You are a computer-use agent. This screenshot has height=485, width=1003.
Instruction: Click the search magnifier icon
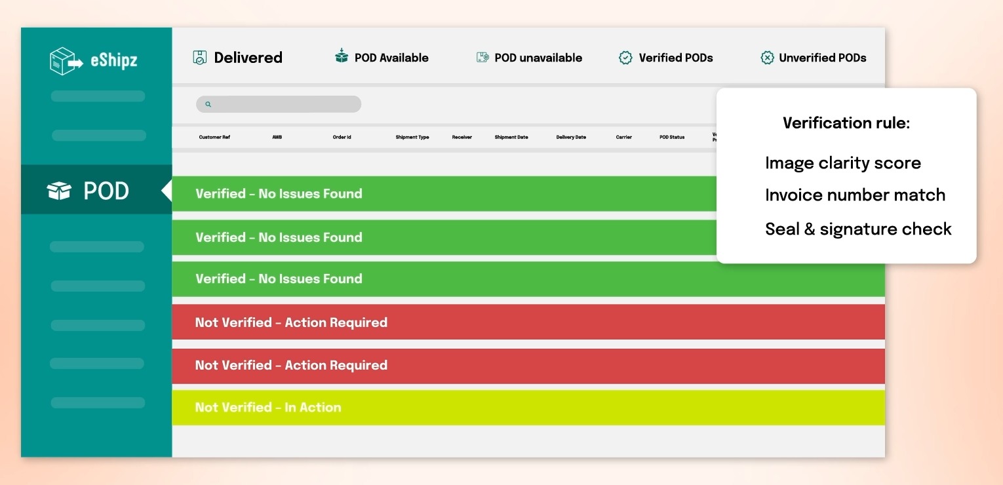tap(208, 104)
